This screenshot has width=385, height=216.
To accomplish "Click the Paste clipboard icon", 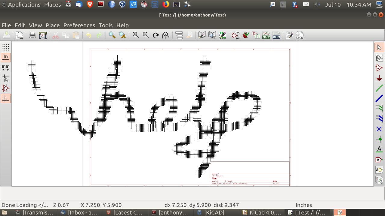I will pos(76,35).
